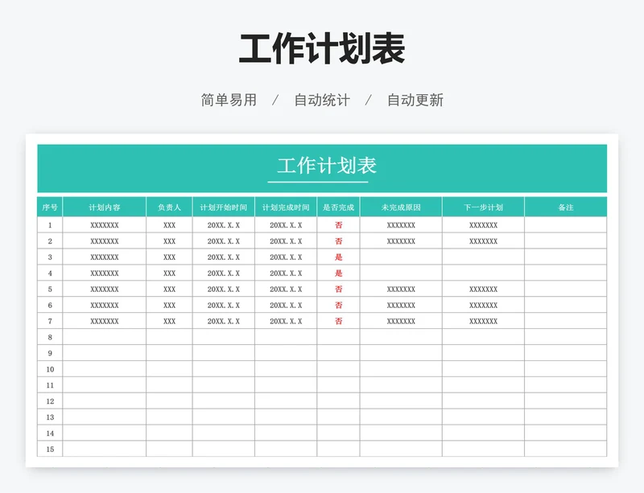This screenshot has width=644, height=493.
Task: Select the 下一步计划 XXXXXXX cell in row 7
Action: (x=484, y=321)
